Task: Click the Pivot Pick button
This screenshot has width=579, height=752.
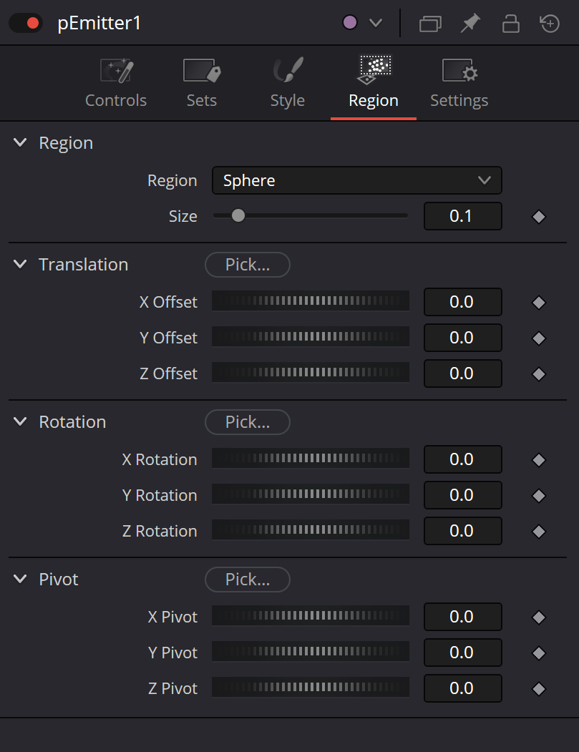Action: click(248, 580)
